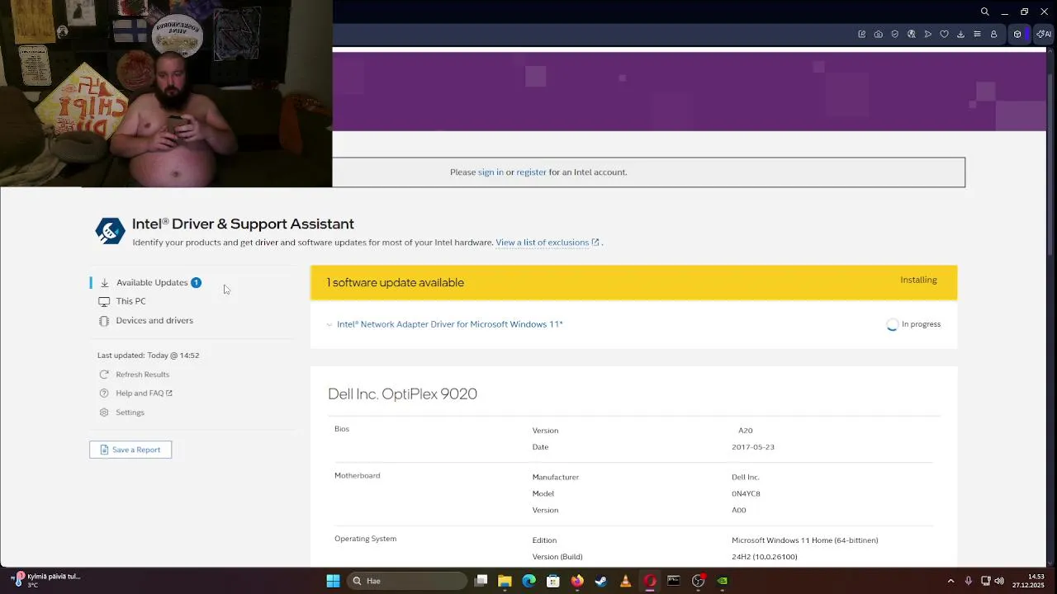
Task: Click the blue update count badge 1
Action: click(196, 282)
